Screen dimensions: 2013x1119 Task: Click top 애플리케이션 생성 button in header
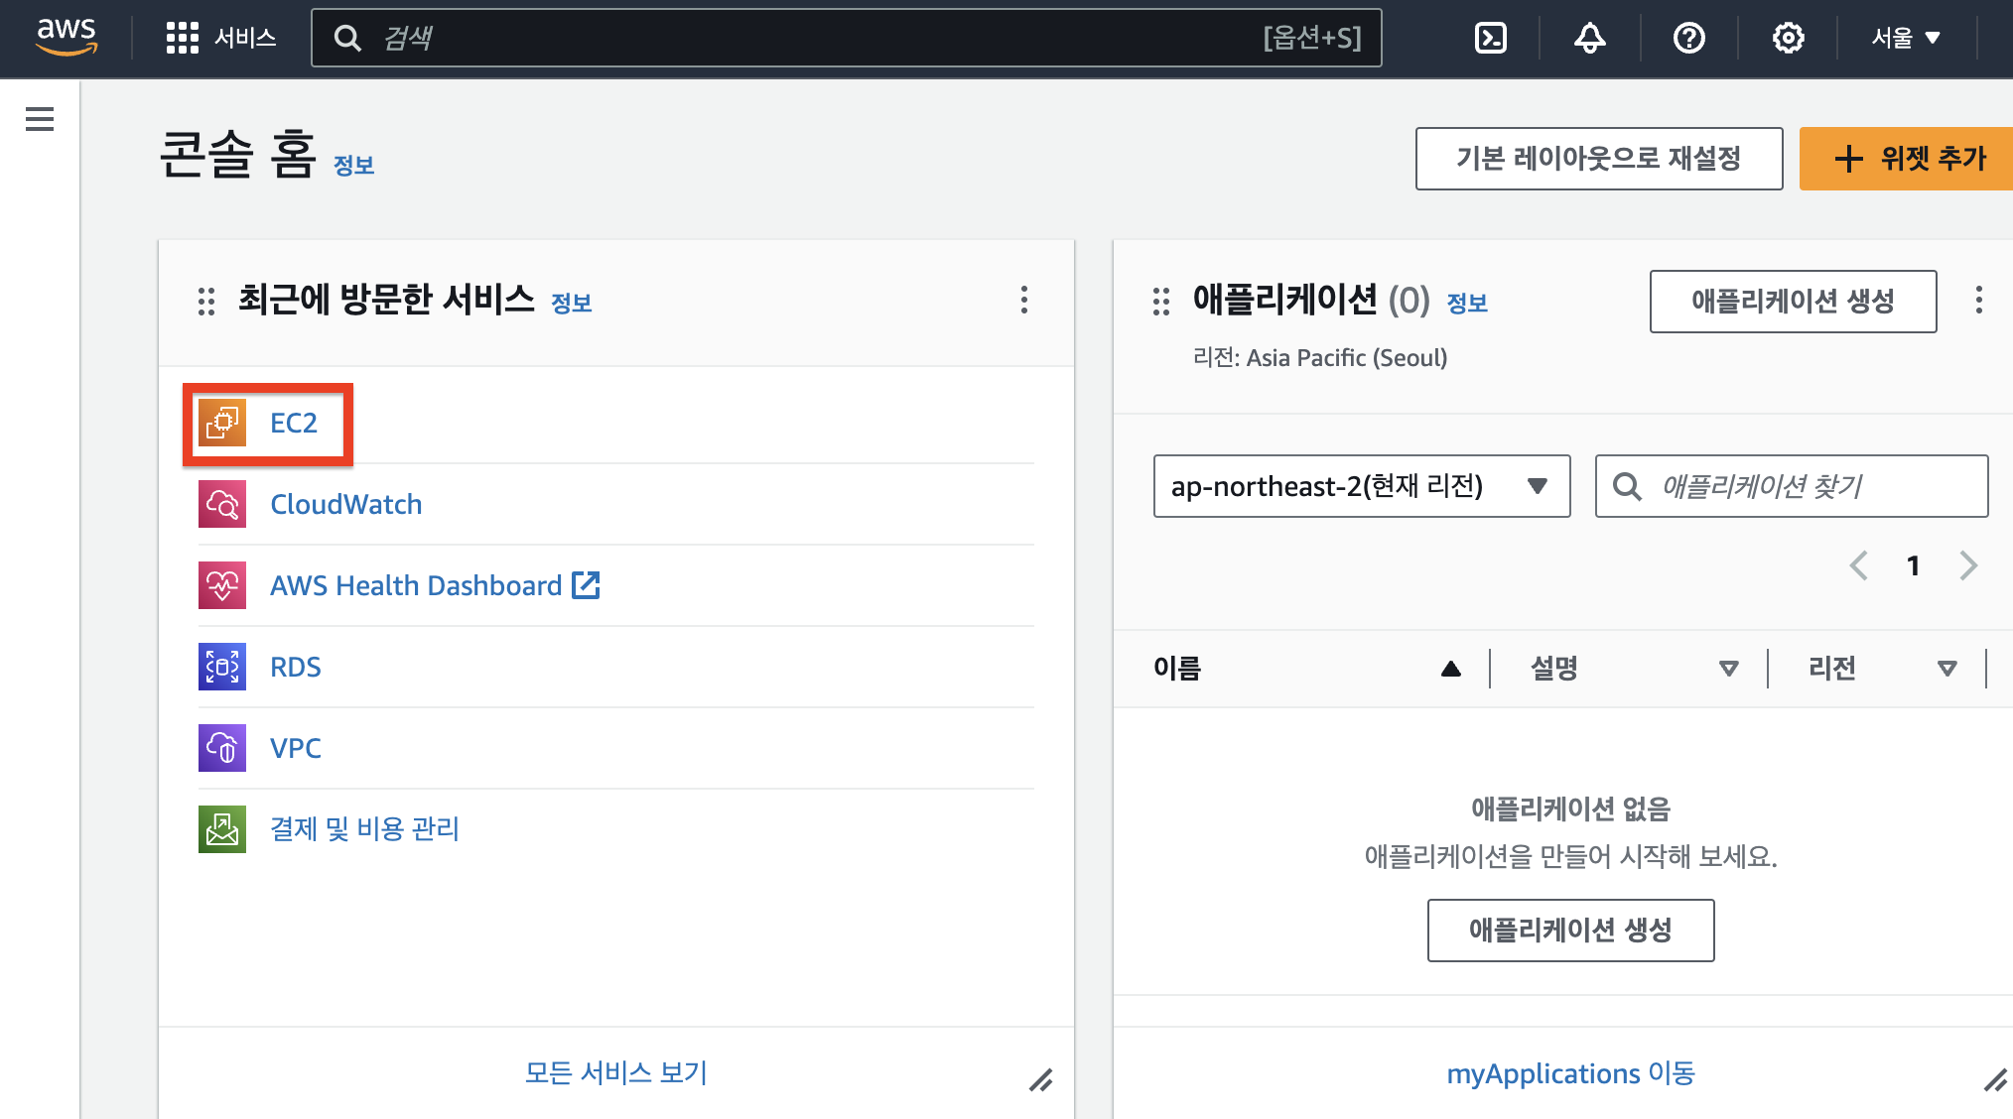click(1793, 302)
